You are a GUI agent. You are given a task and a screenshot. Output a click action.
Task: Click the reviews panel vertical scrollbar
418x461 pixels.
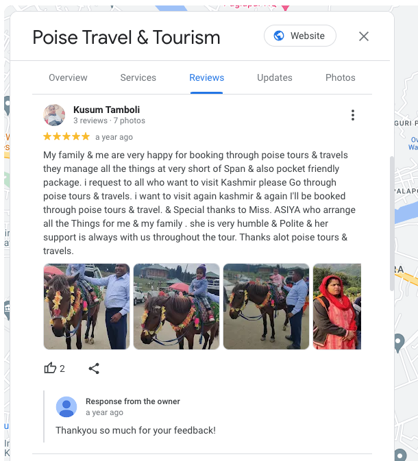pyautogui.click(x=391, y=223)
